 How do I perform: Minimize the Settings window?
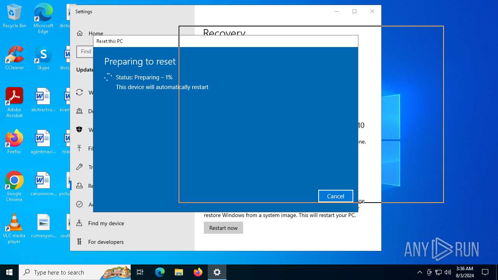tap(337, 11)
